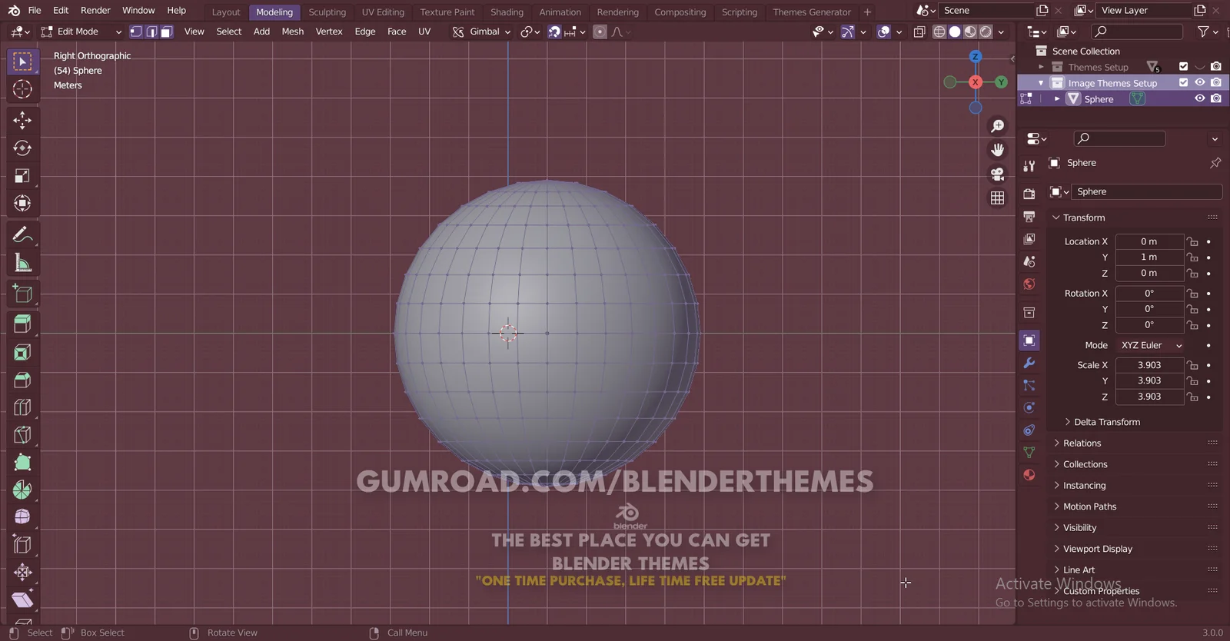Click the red X axis gizmo ball
Viewport: 1230px width, 641px height.
tap(976, 82)
